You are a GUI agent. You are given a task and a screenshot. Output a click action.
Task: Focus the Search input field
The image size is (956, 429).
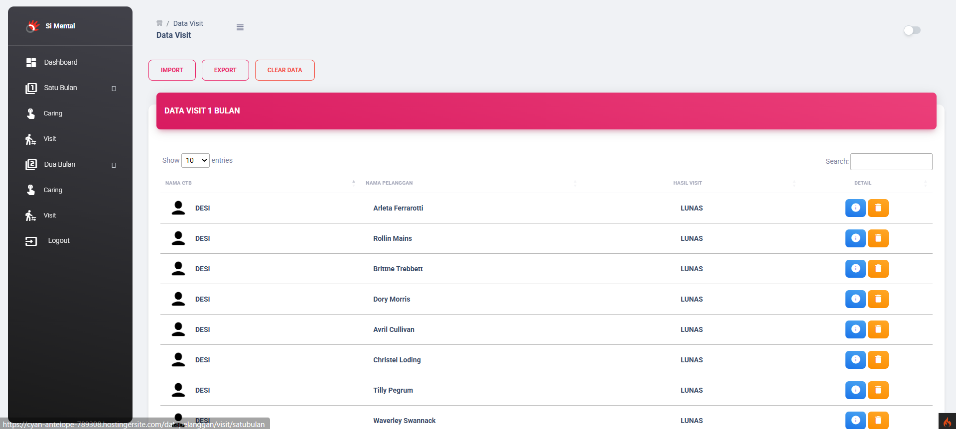[x=891, y=162]
